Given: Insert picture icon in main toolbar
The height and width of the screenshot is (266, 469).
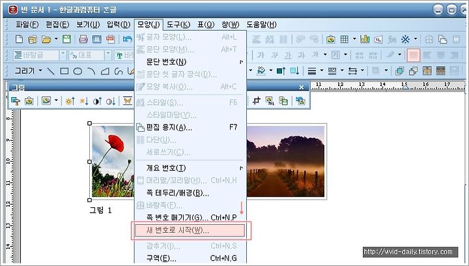Looking at the screenshot, I should tap(330, 39).
